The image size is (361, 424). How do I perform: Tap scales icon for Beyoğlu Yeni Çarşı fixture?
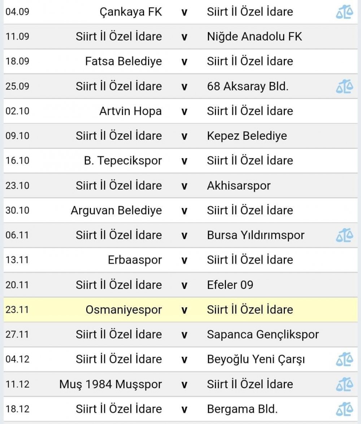pyautogui.click(x=344, y=359)
